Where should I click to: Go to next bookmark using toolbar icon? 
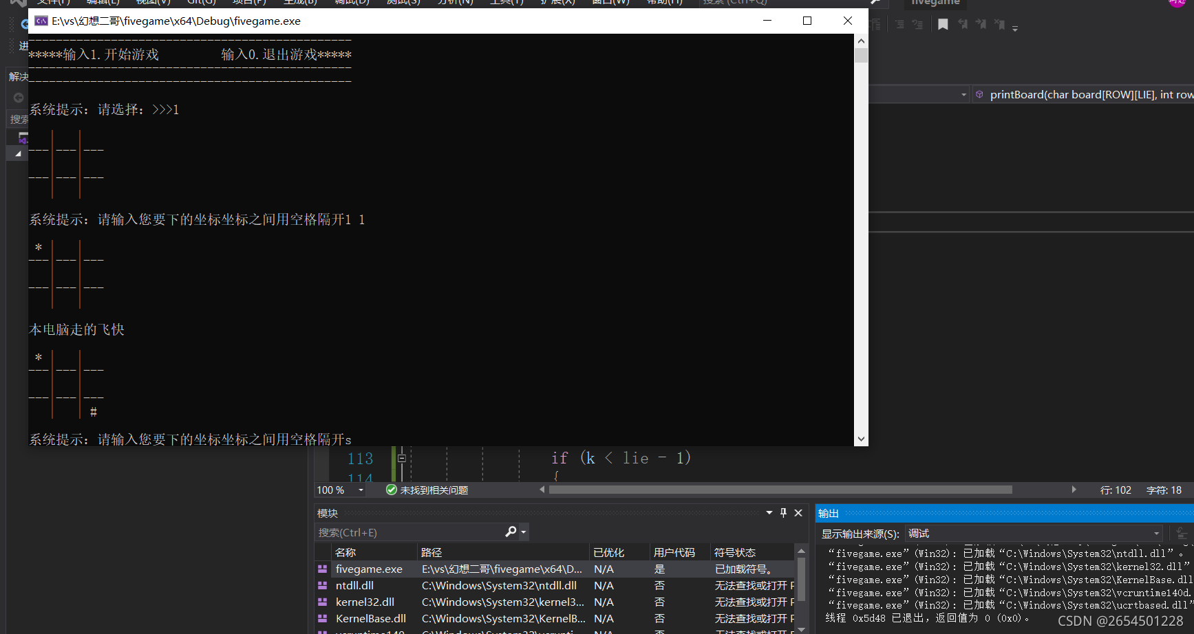point(981,25)
